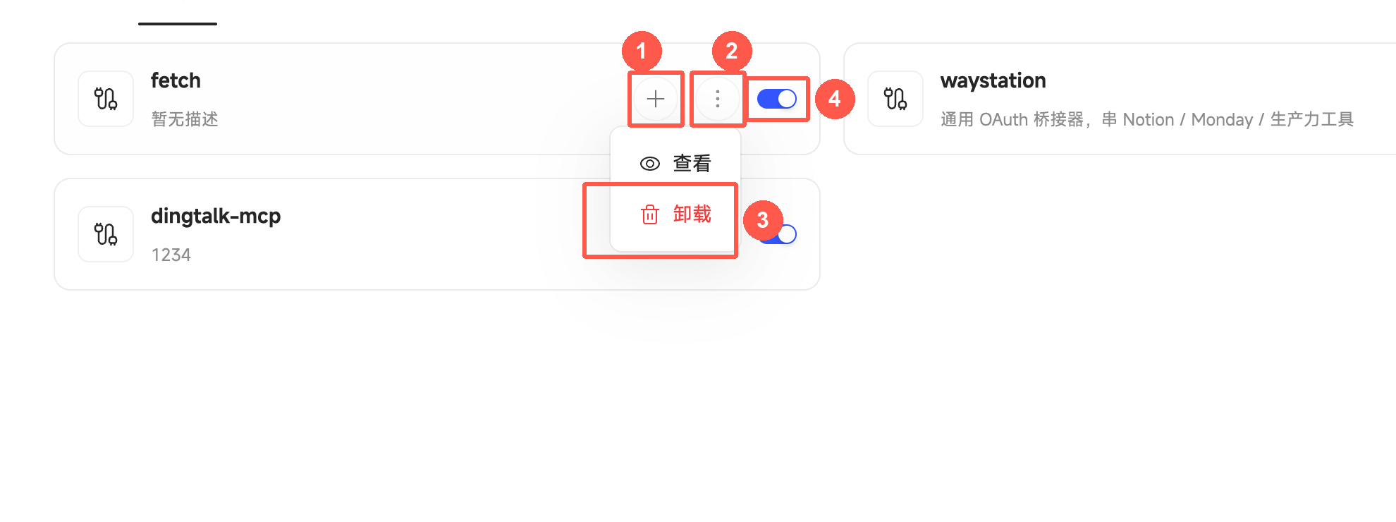Open the three-dot more menu for fetch
The image size is (1396, 522).
(x=718, y=99)
